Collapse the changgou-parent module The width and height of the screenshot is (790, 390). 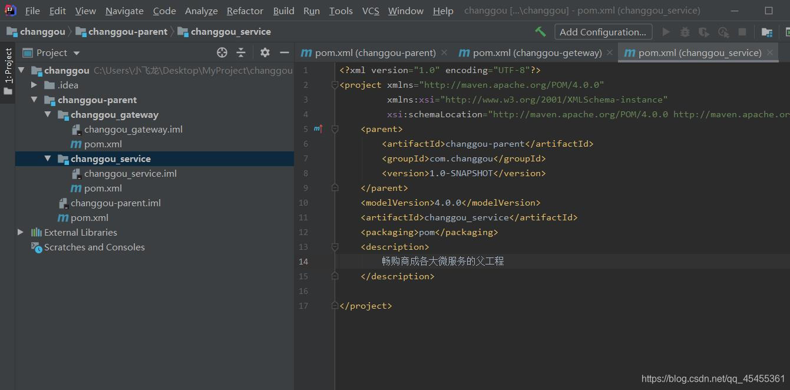(x=34, y=100)
